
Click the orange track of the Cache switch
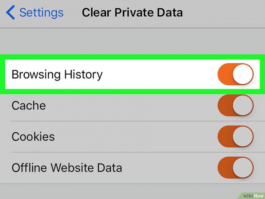tap(225, 105)
